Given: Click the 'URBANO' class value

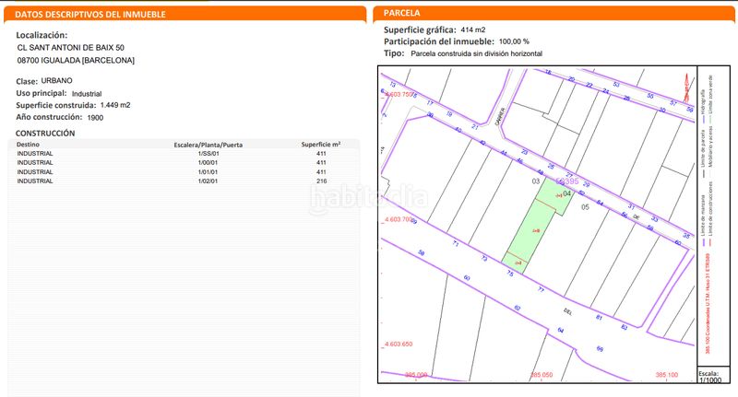Looking at the screenshot, I should pos(56,81).
